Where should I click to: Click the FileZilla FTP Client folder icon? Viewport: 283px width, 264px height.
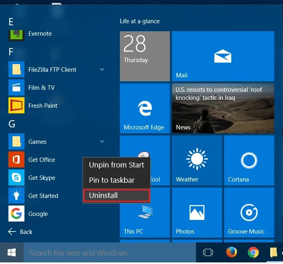pyautogui.click(x=16, y=69)
